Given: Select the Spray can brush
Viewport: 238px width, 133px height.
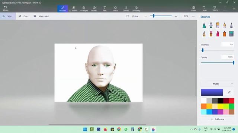Looking at the screenshot, I should click(225, 34).
